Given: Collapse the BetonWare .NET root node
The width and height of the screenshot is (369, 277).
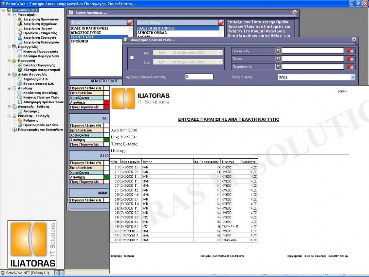Looking at the screenshot, I should 4,10.
